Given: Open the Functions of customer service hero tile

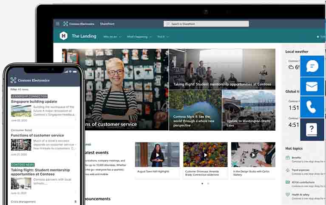Looking at the screenshot, I should [x=115, y=90].
